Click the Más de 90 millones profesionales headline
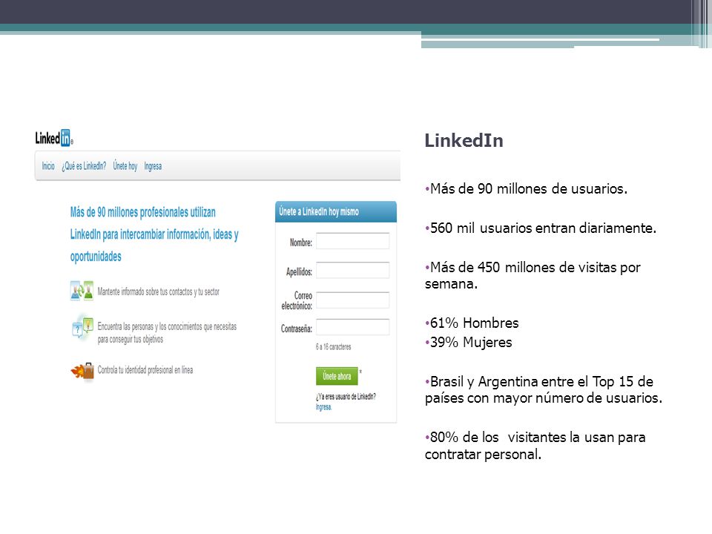The image size is (712, 534). click(154, 234)
